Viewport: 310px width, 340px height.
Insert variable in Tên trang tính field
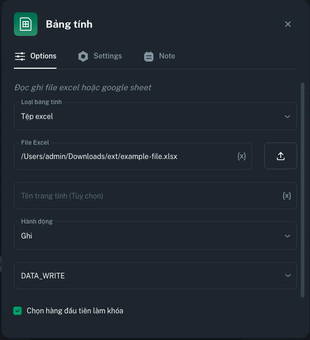(x=287, y=195)
